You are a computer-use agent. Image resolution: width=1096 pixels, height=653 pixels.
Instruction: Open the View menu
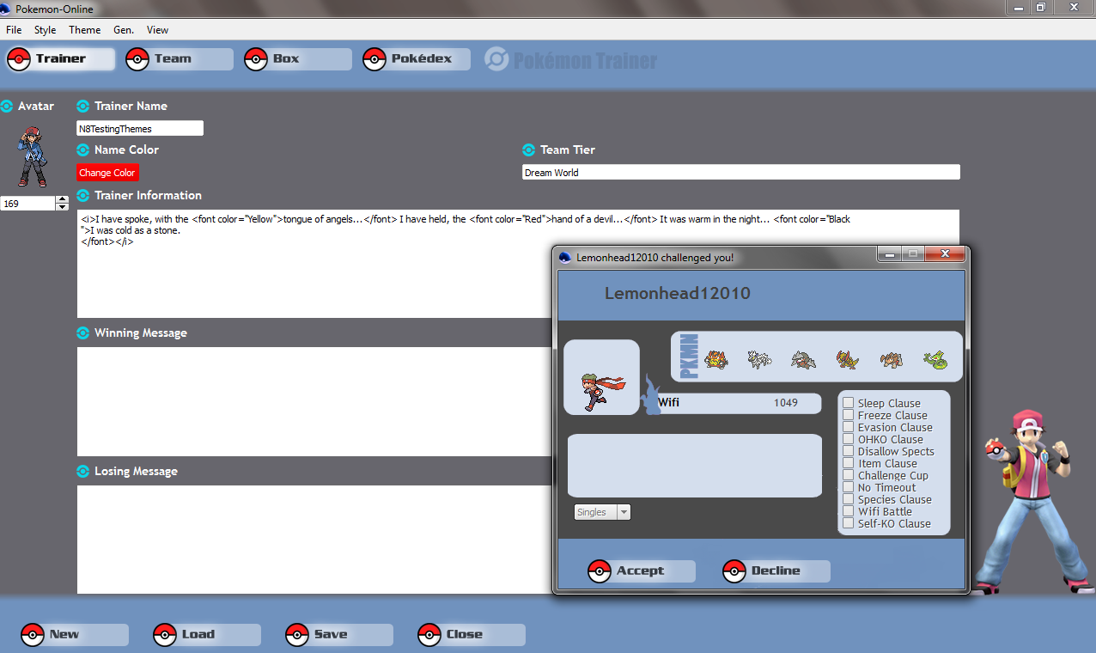tap(157, 30)
